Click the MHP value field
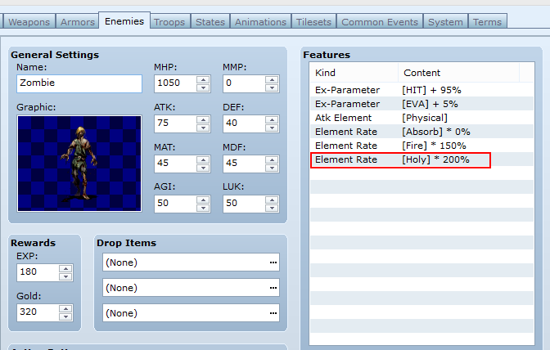The height and width of the screenshot is (350, 550). (174, 83)
